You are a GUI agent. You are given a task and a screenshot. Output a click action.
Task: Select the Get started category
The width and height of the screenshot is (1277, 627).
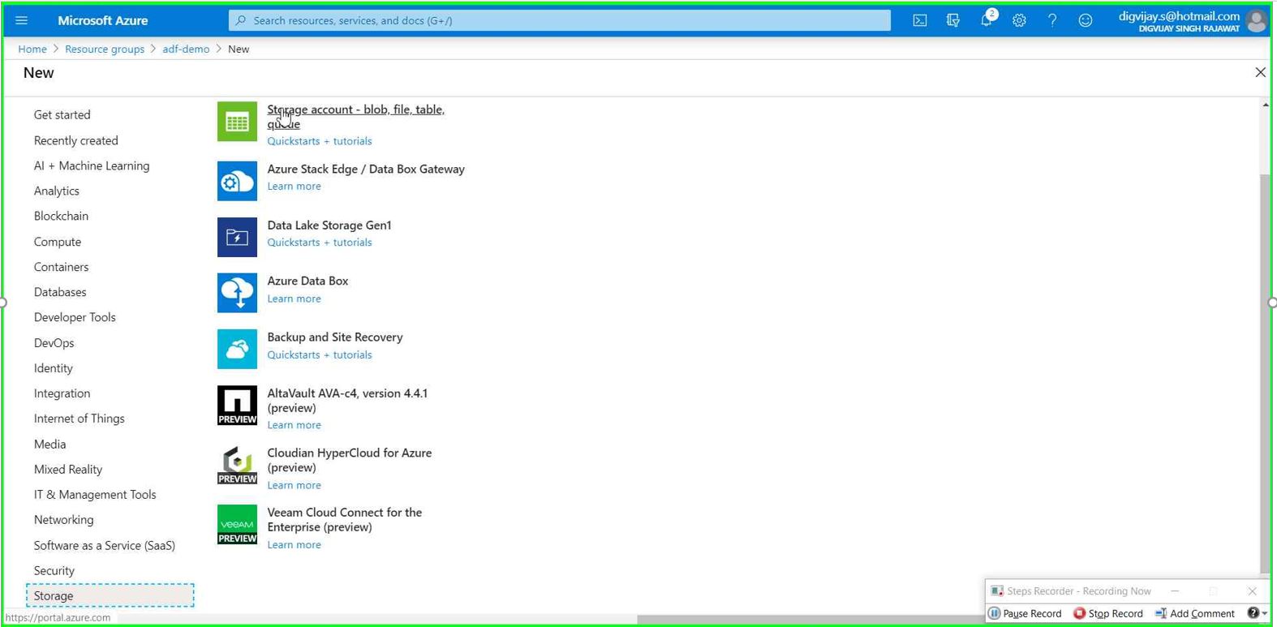[62, 115]
